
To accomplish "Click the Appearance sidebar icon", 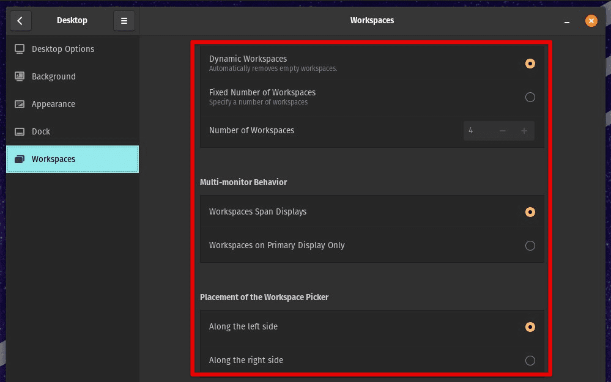I will pos(20,104).
